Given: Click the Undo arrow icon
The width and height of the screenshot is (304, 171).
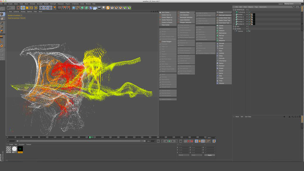Looking at the screenshot, I should click(x=9, y=8).
